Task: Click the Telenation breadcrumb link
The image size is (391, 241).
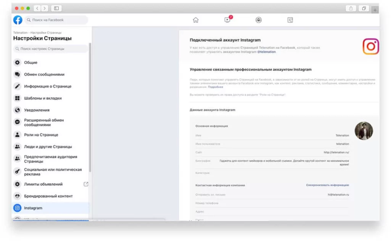Action: pyautogui.click(x=20, y=33)
